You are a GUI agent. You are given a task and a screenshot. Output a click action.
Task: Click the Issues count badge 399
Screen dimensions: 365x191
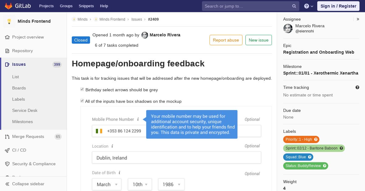57,64
